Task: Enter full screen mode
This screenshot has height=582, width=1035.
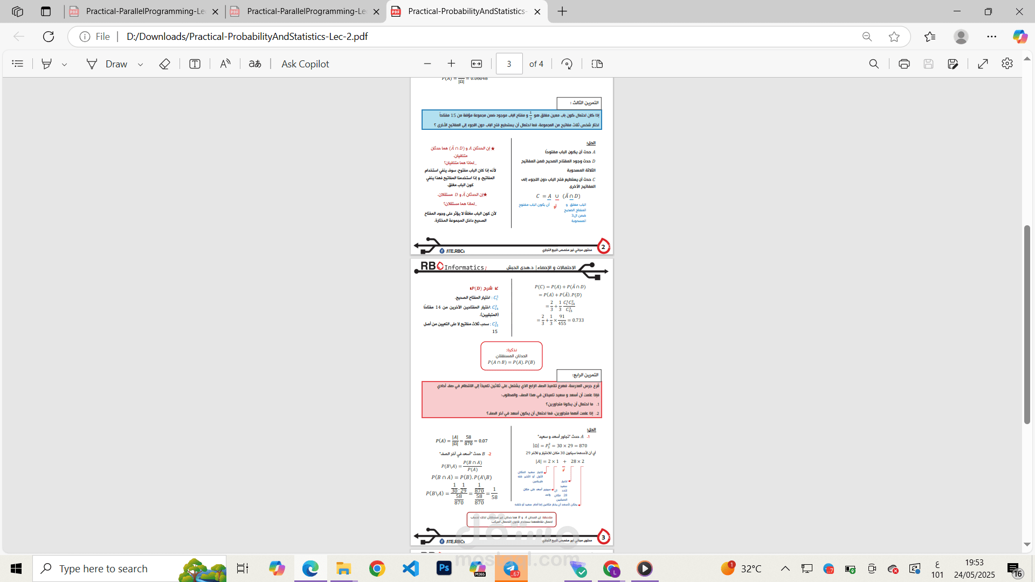Action: pos(983,64)
